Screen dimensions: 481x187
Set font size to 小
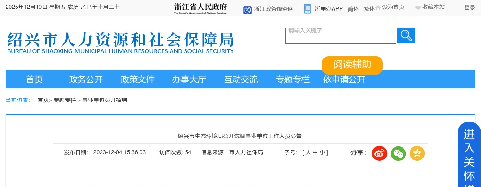click(x=322, y=152)
